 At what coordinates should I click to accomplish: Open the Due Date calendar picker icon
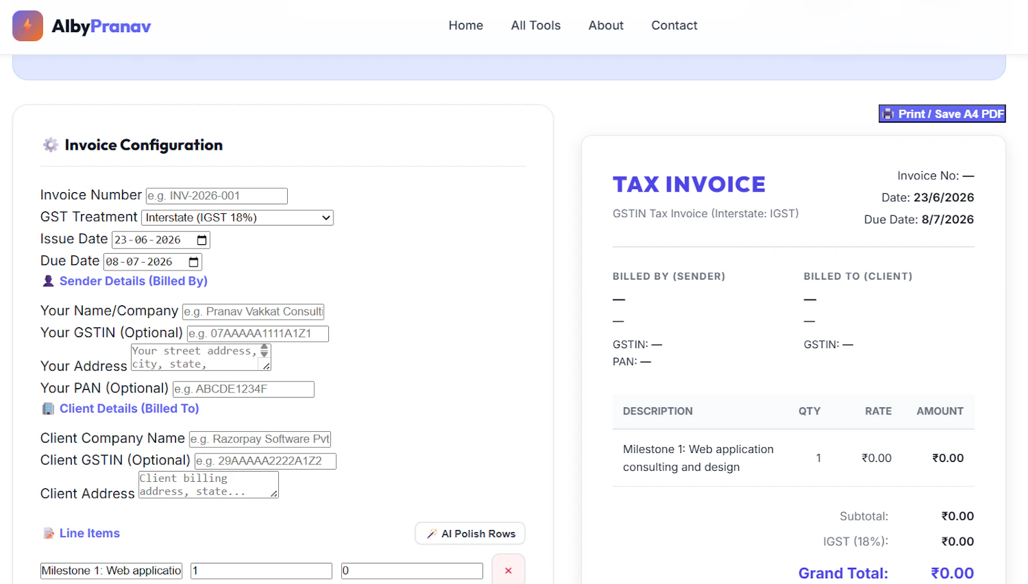tap(193, 261)
